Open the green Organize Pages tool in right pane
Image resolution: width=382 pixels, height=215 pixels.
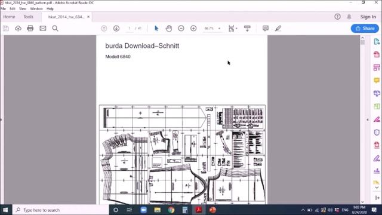[377, 106]
